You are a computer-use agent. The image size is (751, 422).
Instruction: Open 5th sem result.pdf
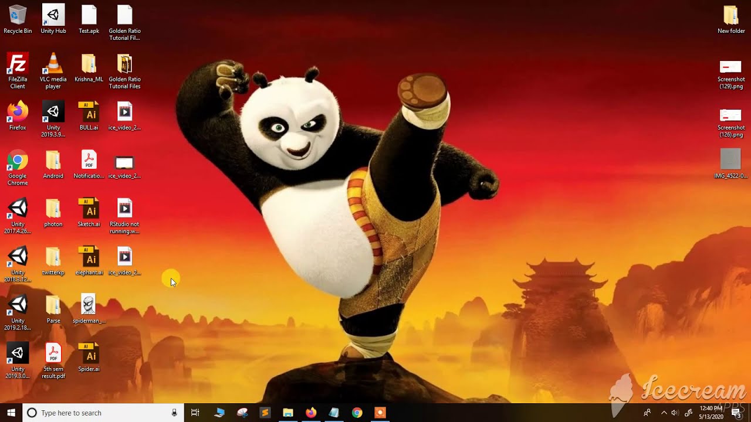[53, 361]
